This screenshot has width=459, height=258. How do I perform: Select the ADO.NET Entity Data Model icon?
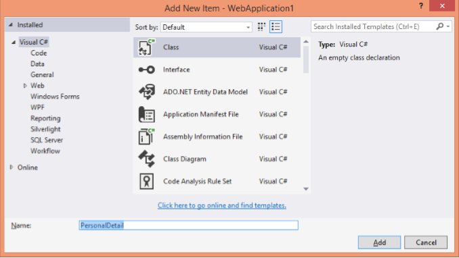[x=146, y=92]
